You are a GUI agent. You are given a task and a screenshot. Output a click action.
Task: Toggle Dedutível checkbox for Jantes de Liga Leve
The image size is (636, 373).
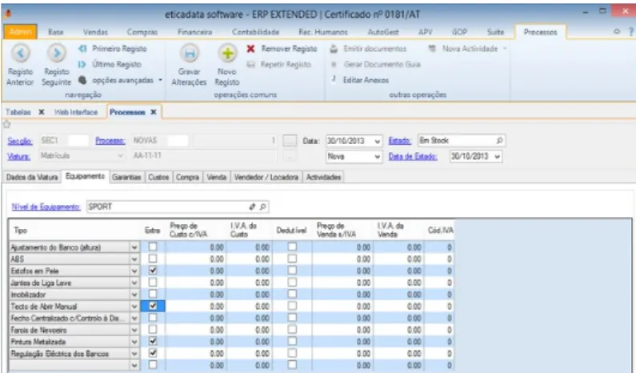point(292,282)
